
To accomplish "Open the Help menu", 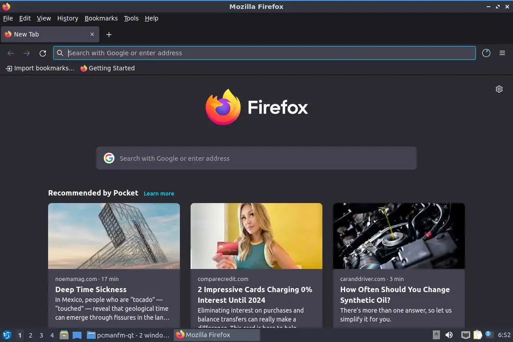I will [151, 18].
